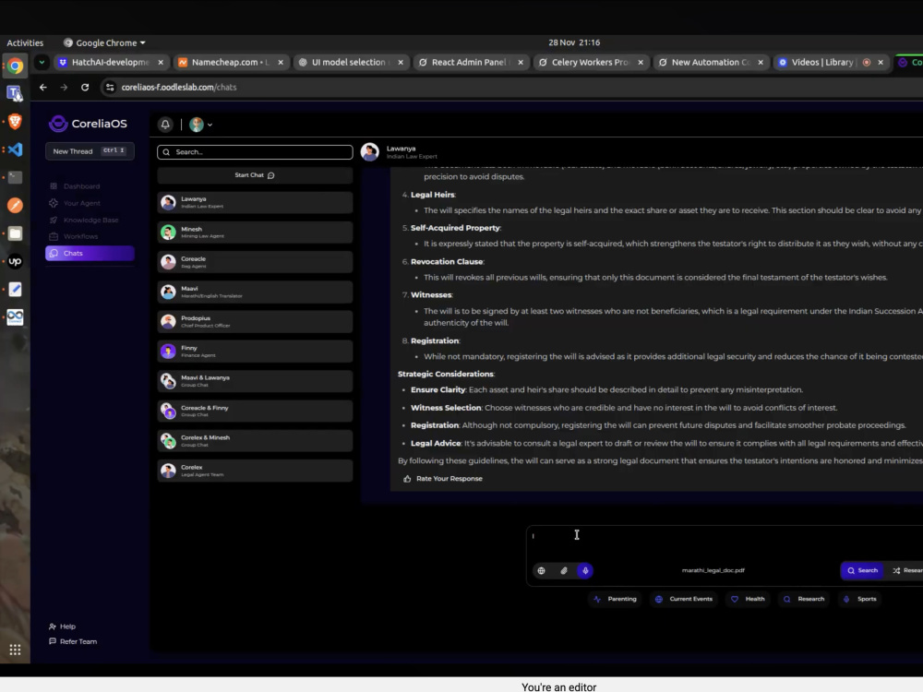Click the site information icon in address bar
923x692 pixels.
[110, 87]
